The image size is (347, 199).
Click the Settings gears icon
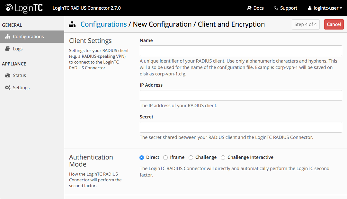[x=8, y=88]
